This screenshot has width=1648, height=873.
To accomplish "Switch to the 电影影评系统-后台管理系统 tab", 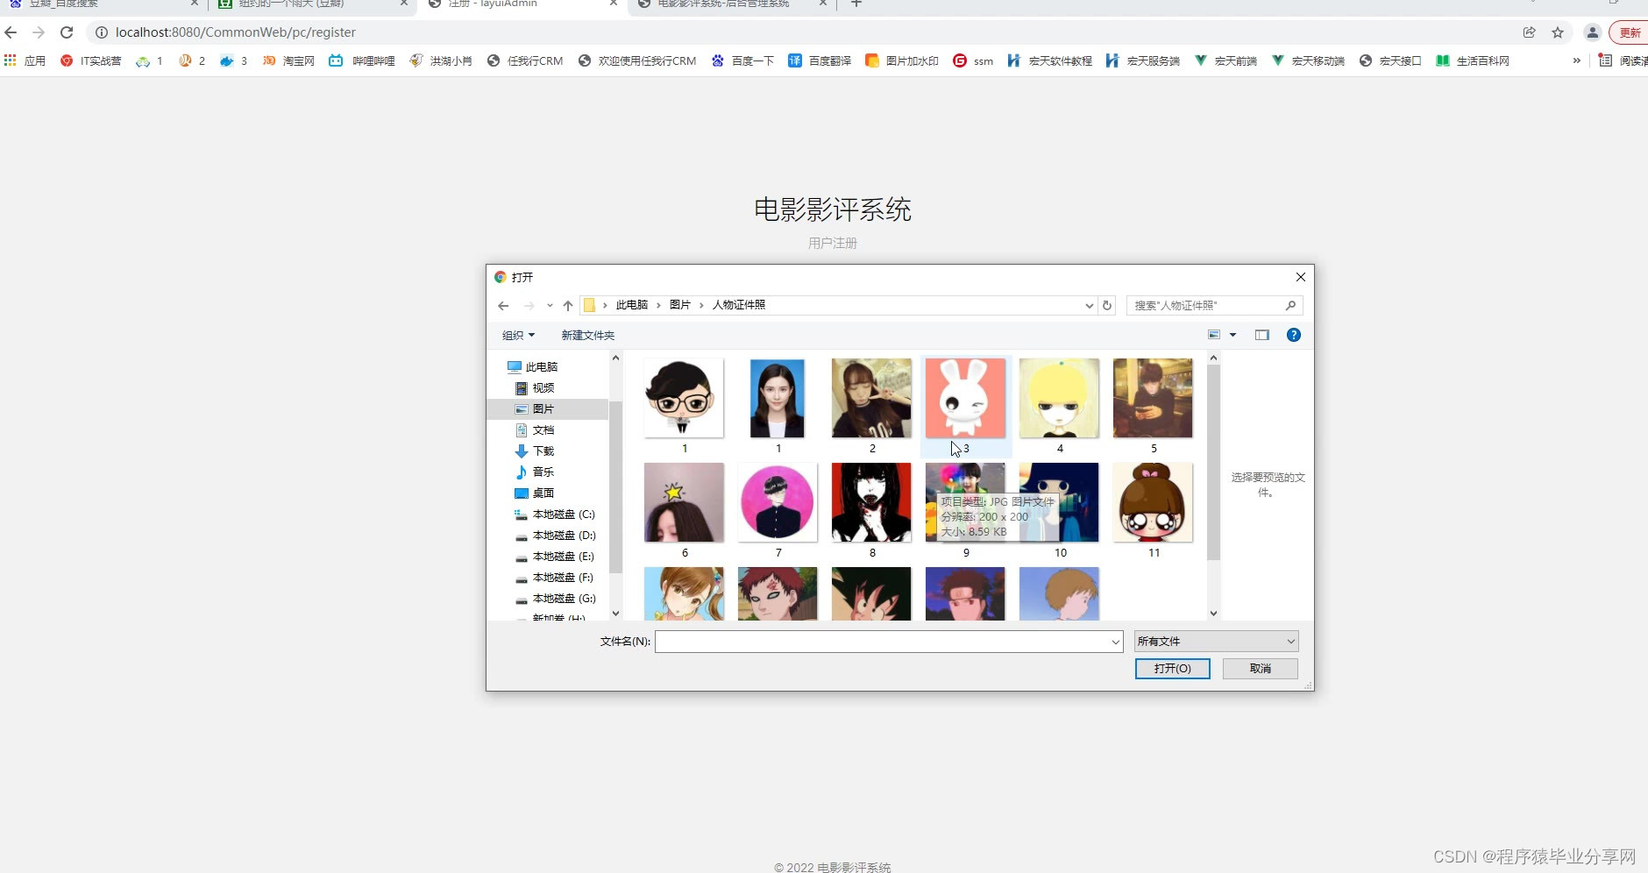I will [732, 4].
